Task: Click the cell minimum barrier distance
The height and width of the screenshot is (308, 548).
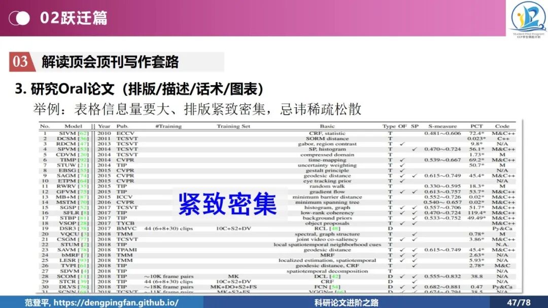Action: click(327, 197)
